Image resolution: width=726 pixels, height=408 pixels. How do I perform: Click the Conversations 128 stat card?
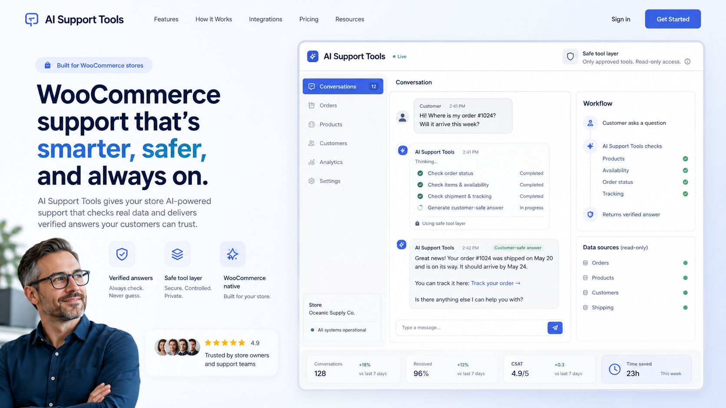[x=353, y=369]
